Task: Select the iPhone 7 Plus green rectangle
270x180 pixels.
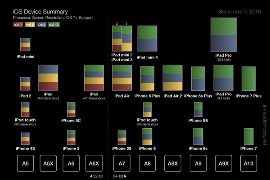Action: pyautogui.click(x=248, y=79)
